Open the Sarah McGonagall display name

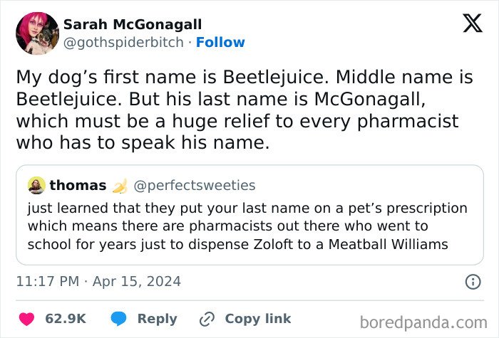click(x=133, y=25)
